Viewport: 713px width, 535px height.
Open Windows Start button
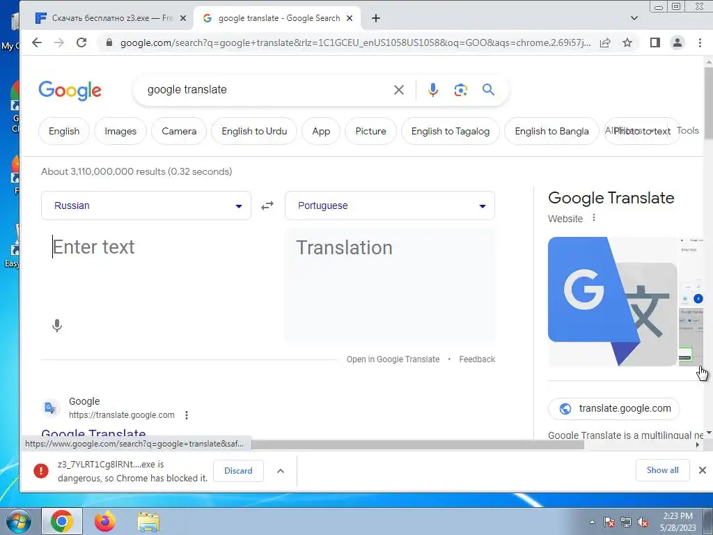point(17,521)
